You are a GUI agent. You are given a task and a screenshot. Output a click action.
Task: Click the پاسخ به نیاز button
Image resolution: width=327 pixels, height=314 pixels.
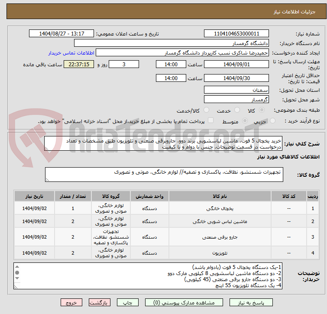[x=251, y=303]
